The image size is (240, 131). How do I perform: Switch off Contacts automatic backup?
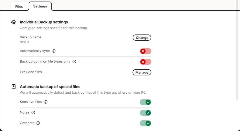click(x=145, y=123)
